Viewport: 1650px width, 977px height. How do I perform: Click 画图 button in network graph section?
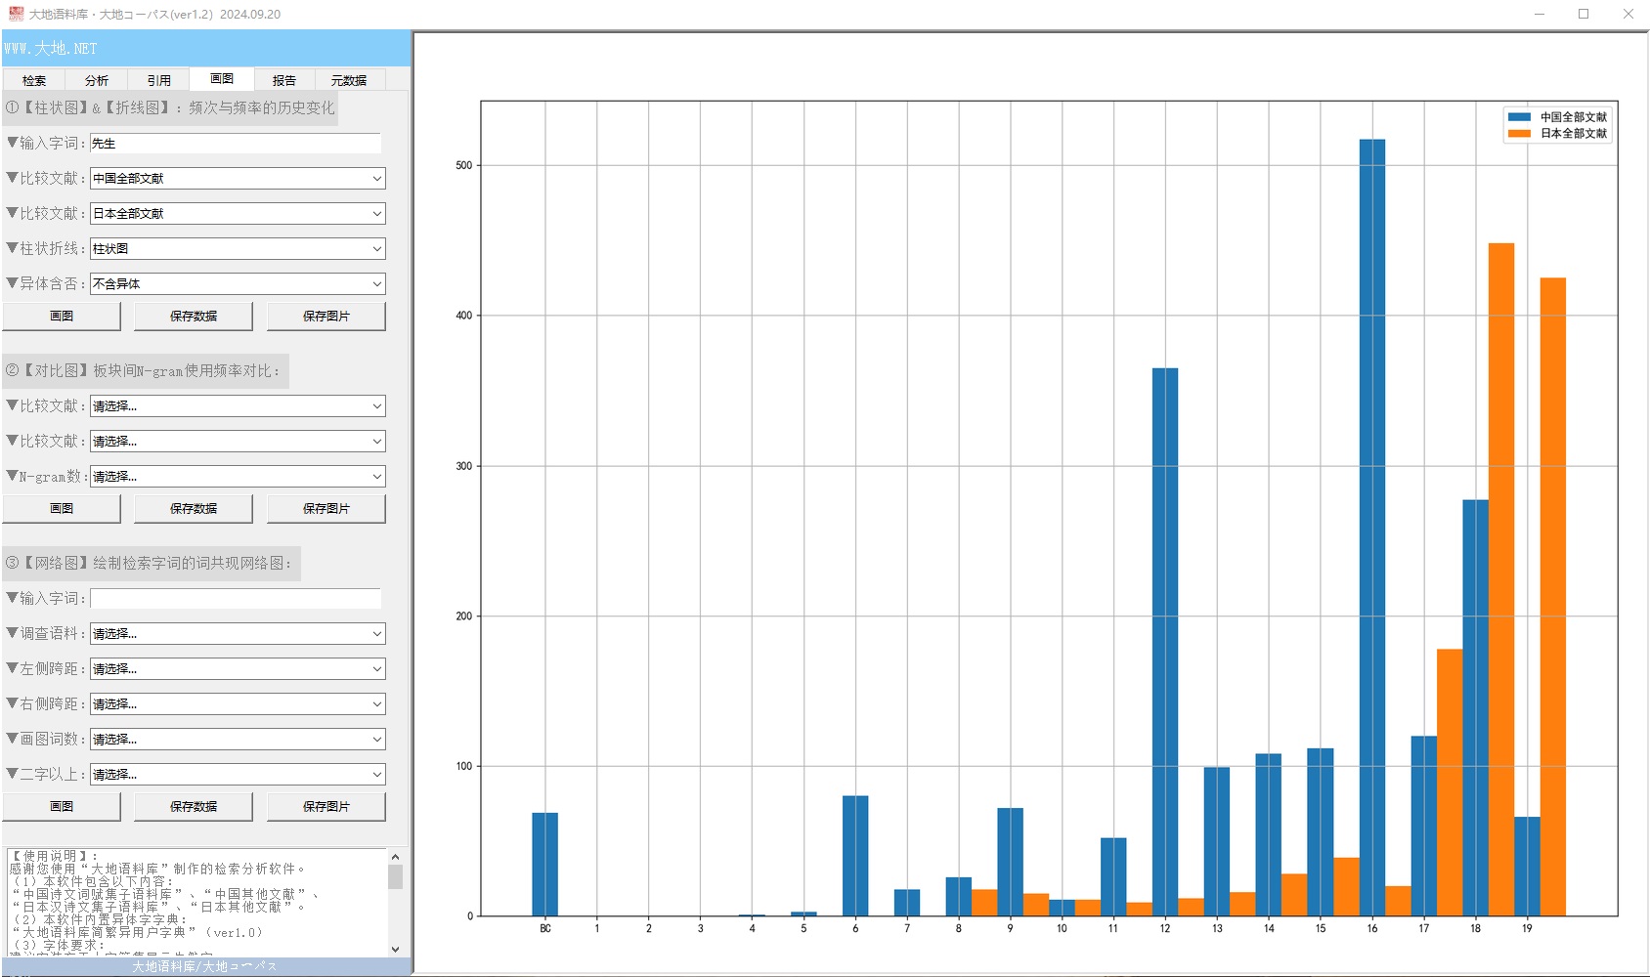click(62, 806)
